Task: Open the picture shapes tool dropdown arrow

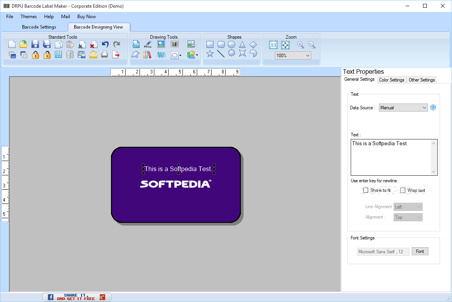Action: pyautogui.click(x=197, y=55)
